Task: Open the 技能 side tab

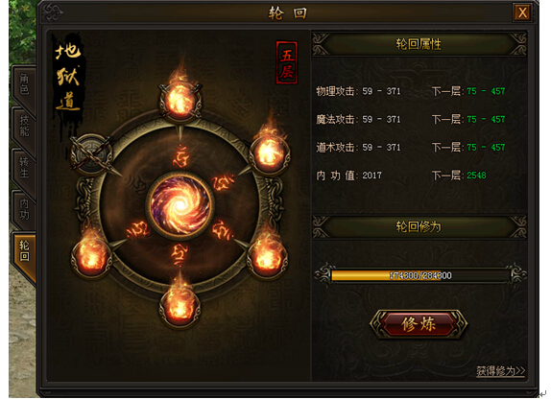Action: click(x=24, y=127)
